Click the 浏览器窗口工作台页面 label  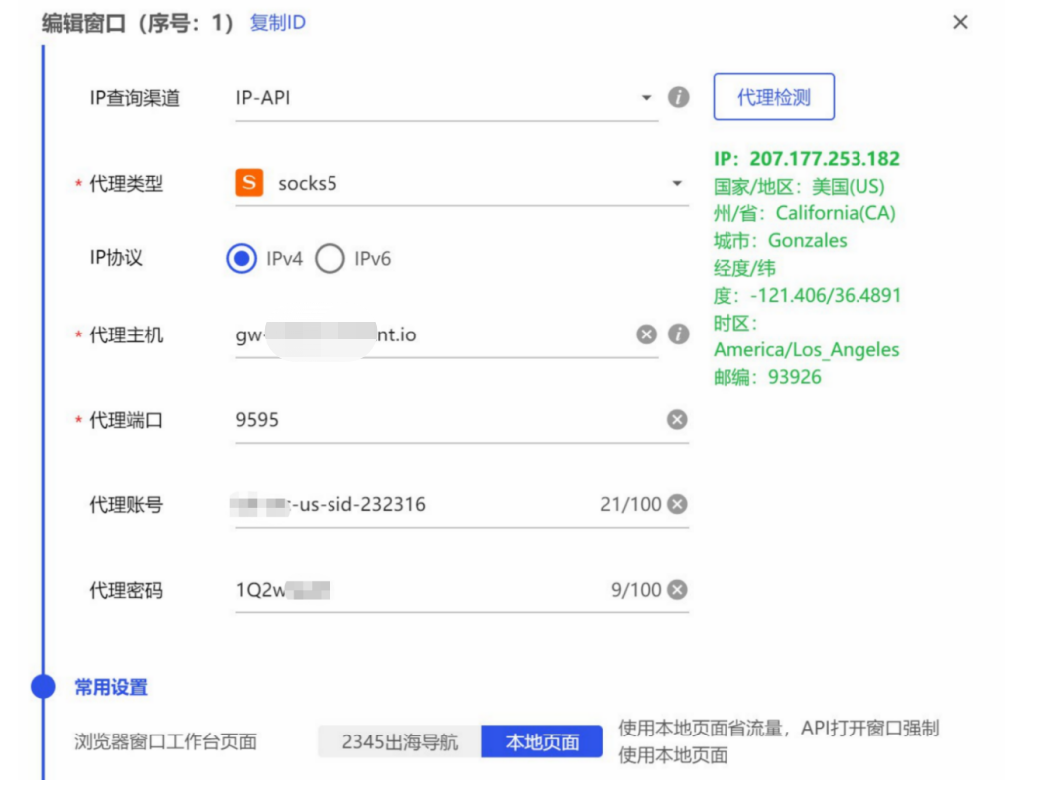[166, 742]
